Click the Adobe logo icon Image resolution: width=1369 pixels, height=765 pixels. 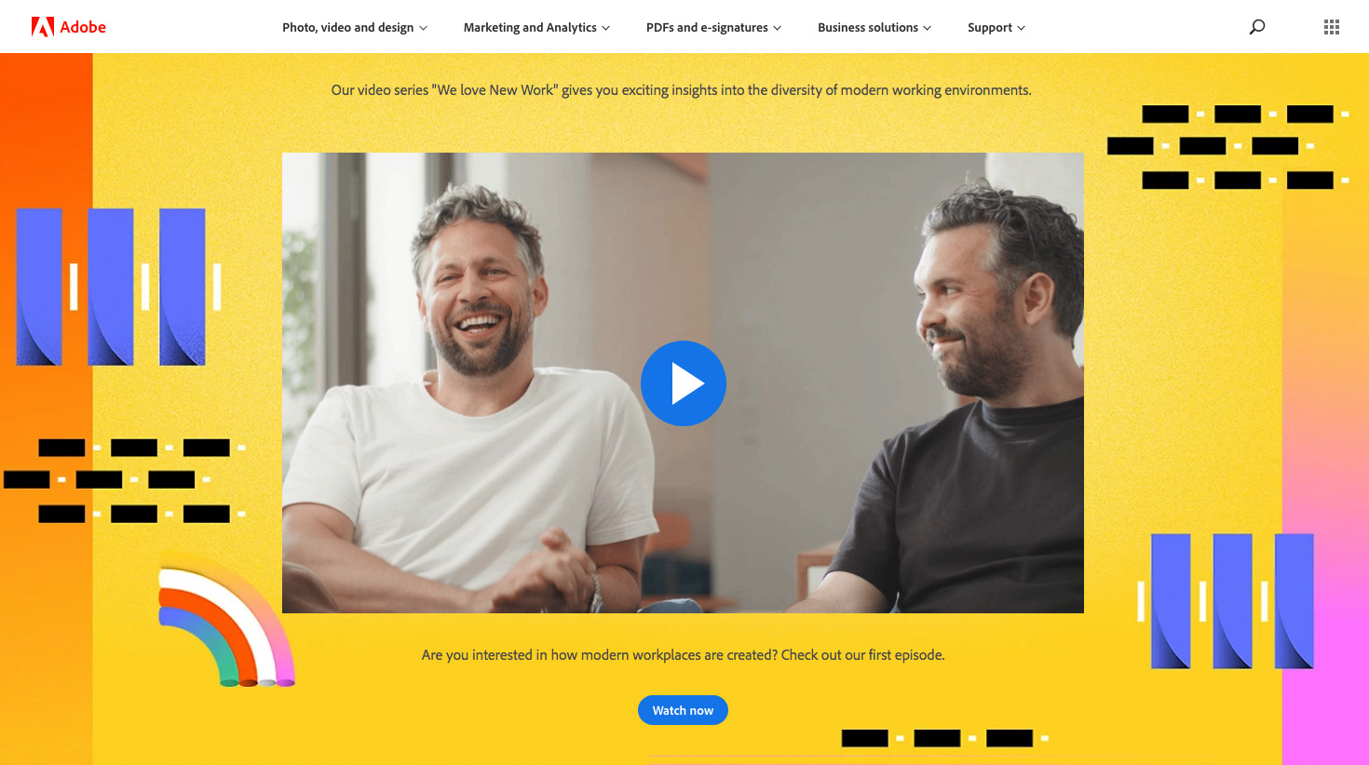[x=42, y=27]
